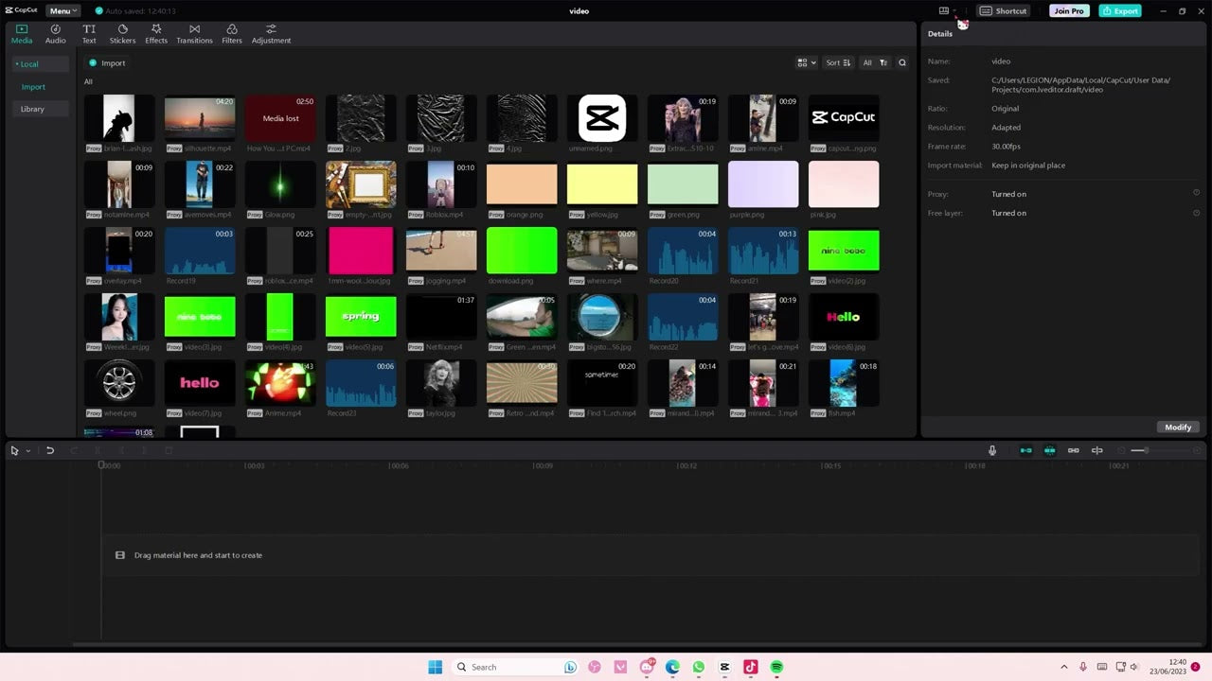Viewport: 1212px width, 681px height.
Task: Click the Modify button in Details
Action: tap(1178, 428)
